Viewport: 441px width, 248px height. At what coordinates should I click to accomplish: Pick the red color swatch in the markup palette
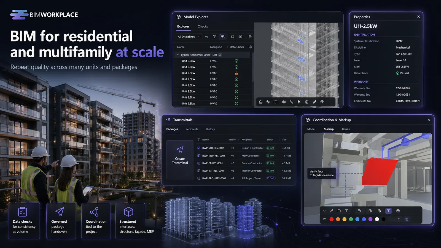coord(332,219)
